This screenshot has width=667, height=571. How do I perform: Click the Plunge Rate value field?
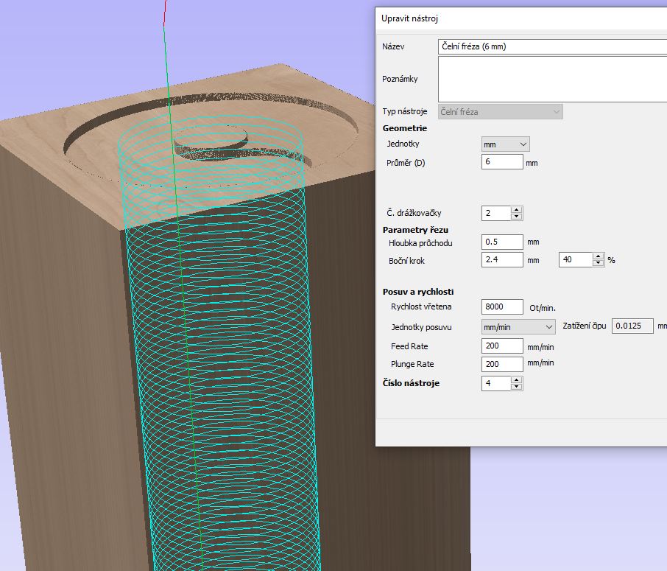[502, 364]
